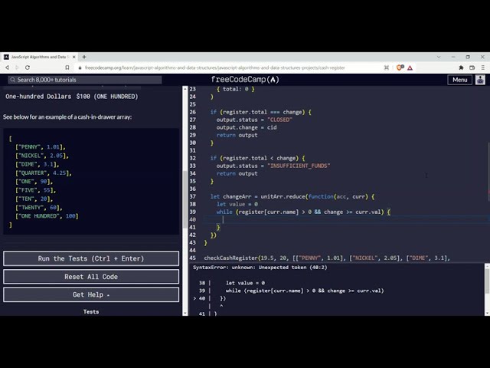Viewport: 490px width, 368px height.
Task: Click the ["ONE HUNDRED", 100] example row
Action: tap(47, 216)
